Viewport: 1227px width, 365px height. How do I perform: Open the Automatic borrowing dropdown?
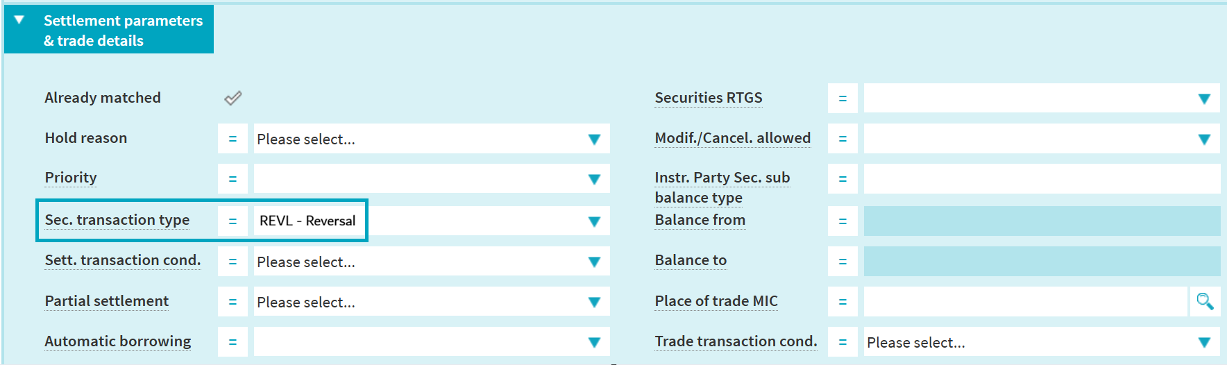coord(593,342)
